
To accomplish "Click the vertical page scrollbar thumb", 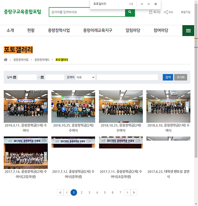I will (x=196, y=80).
